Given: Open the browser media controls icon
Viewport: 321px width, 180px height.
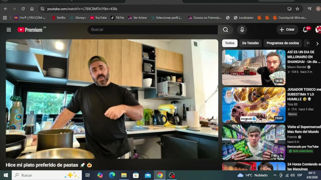Looking at the screenshot, I should click(310, 9).
